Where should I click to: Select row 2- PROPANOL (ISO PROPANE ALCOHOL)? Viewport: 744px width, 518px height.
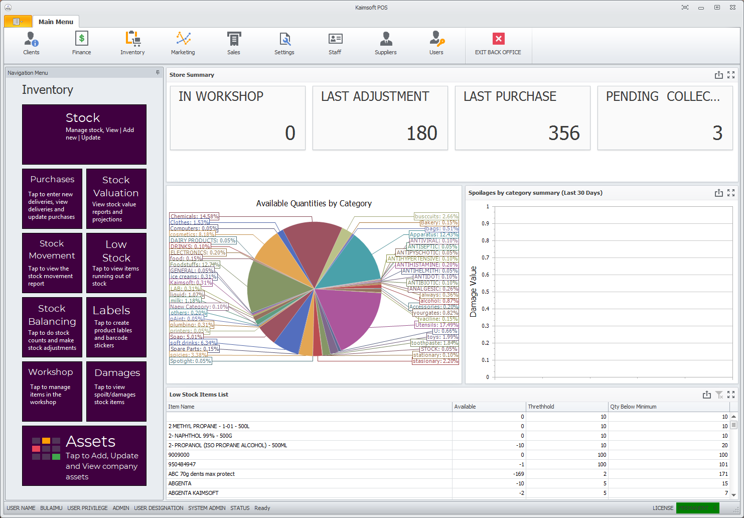[x=448, y=445]
